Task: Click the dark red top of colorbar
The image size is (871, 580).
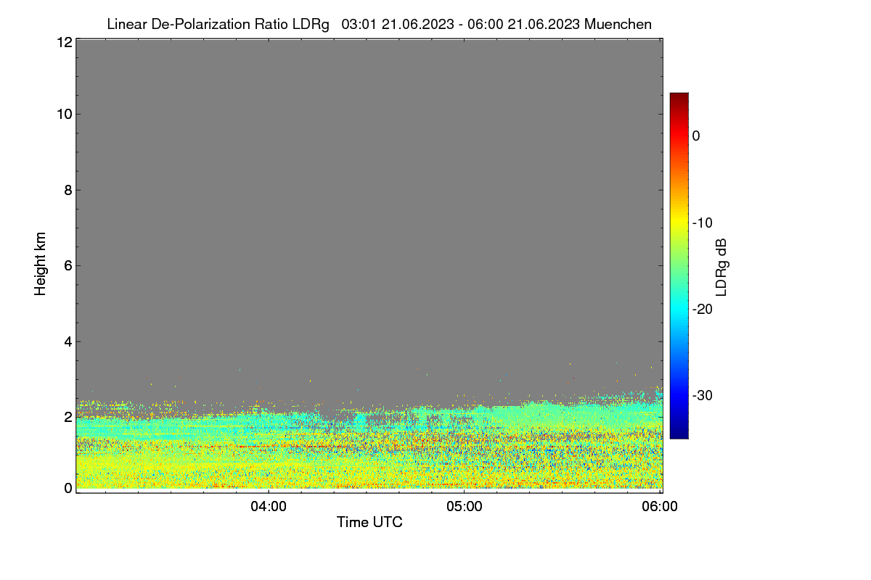Action: 679,99
